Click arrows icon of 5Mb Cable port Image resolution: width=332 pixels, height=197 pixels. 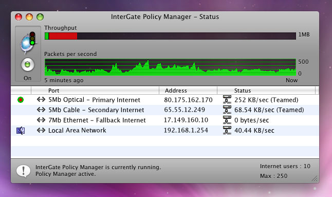click(x=41, y=110)
